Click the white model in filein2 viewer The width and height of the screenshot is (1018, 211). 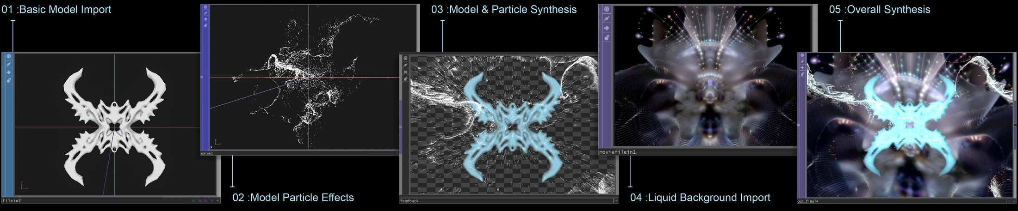point(114,127)
